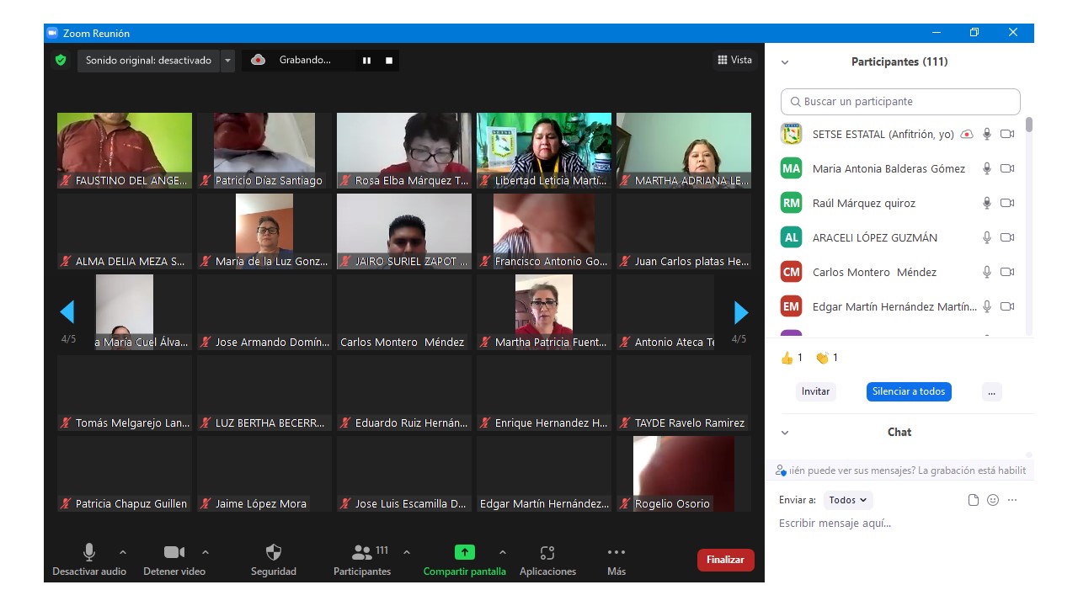1078x606 pixels.
Task: Click the AL avatar for ARACELI LÓPEZ
Action: (x=791, y=237)
